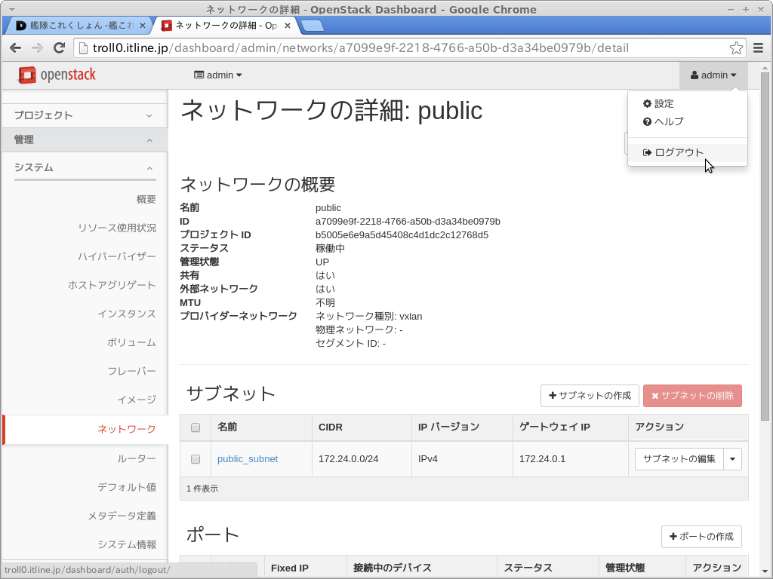Open the subnet edit dropdown arrow
The image size is (773, 579).
pyautogui.click(x=732, y=459)
